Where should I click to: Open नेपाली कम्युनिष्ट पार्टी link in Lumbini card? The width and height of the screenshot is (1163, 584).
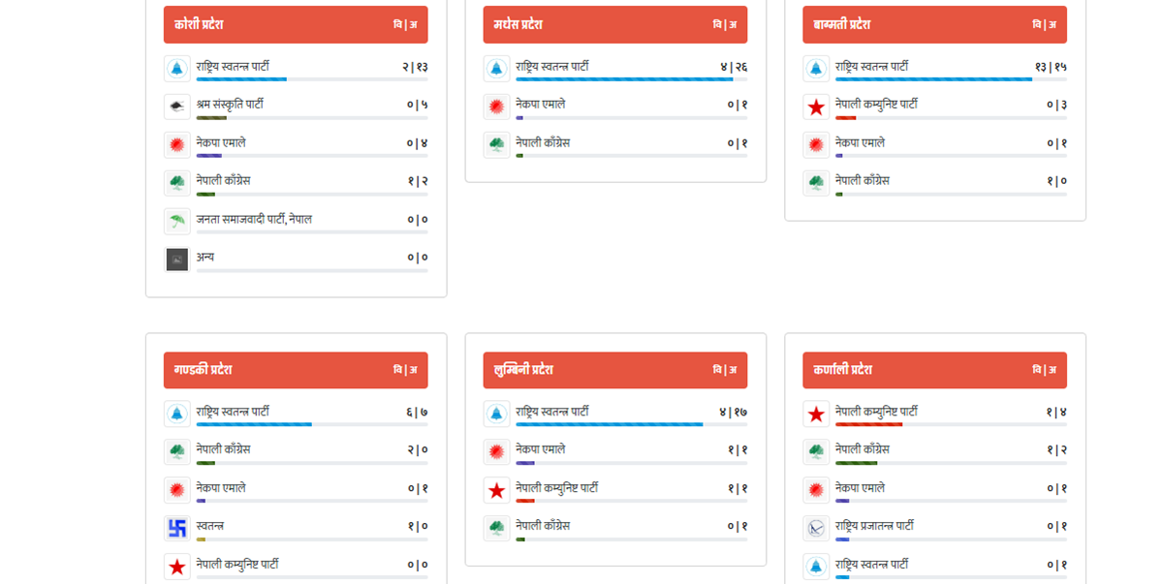click(556, 488)
